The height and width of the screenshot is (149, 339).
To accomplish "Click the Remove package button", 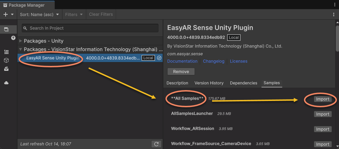I will (x=181, y=72).
